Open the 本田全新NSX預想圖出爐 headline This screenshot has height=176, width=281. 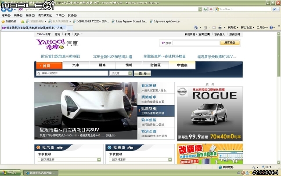click(112, 57)
